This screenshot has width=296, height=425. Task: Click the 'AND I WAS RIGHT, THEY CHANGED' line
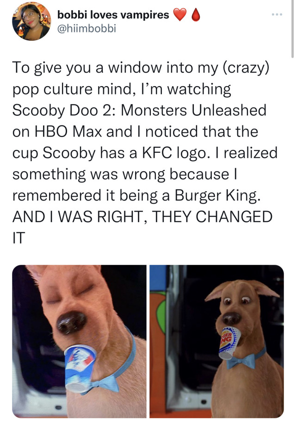click(x=142, y=217)
